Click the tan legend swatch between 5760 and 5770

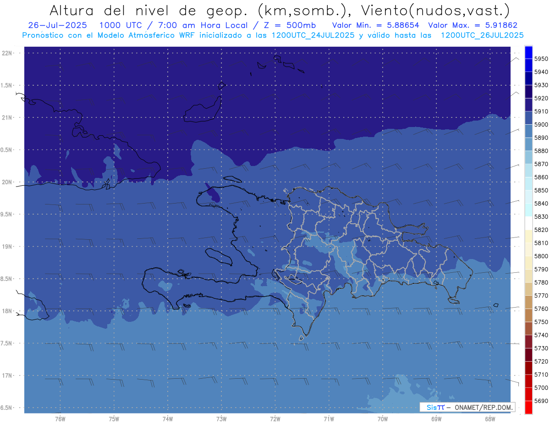tap(528, 302)
